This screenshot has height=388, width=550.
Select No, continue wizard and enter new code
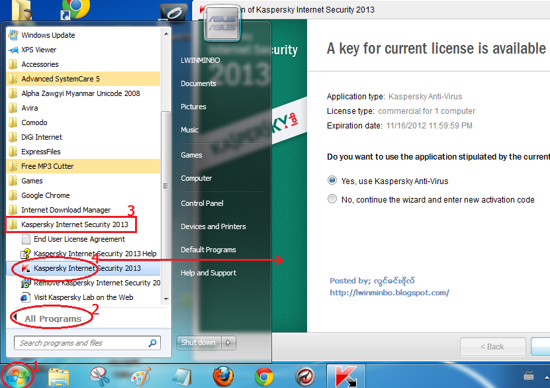click(x=332, y=199)
